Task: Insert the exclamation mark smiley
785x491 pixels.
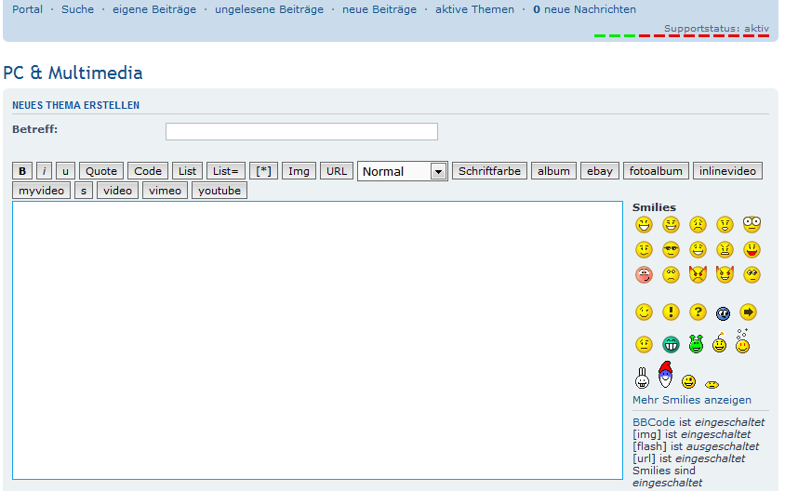Action: 671,312
